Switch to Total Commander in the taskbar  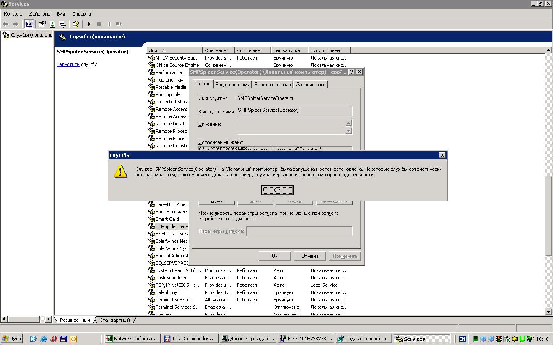pyautogui.click(x=189, y=339)
